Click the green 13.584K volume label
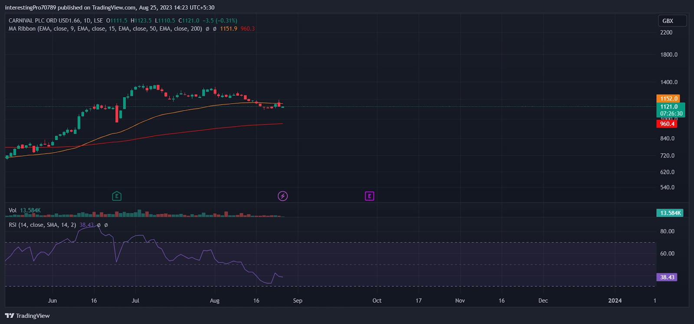The height and width of the screenshot is (324, 694). point(670,213)
